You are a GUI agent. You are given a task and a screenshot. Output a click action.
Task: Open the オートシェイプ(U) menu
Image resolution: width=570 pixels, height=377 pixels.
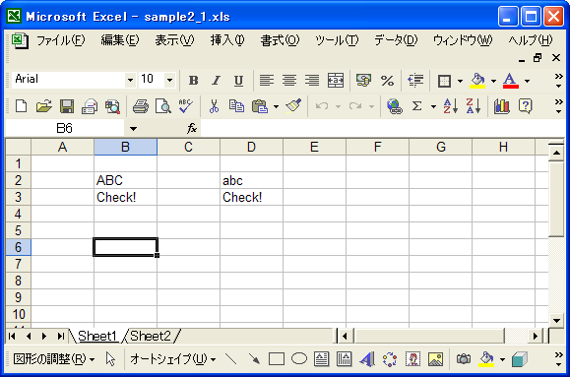pos(172,359)
